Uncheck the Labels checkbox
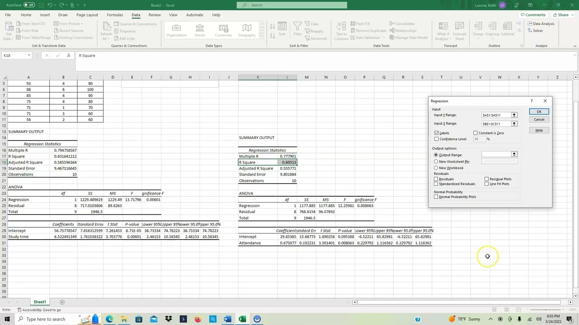This screenshot has height=325, width=579. click(x=437, y=133)
